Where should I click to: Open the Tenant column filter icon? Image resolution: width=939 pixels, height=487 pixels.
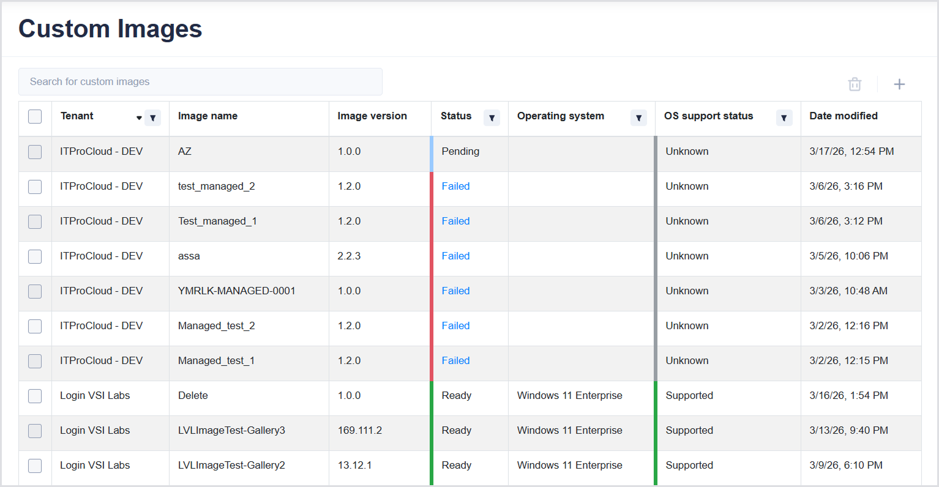coord(152,118)
